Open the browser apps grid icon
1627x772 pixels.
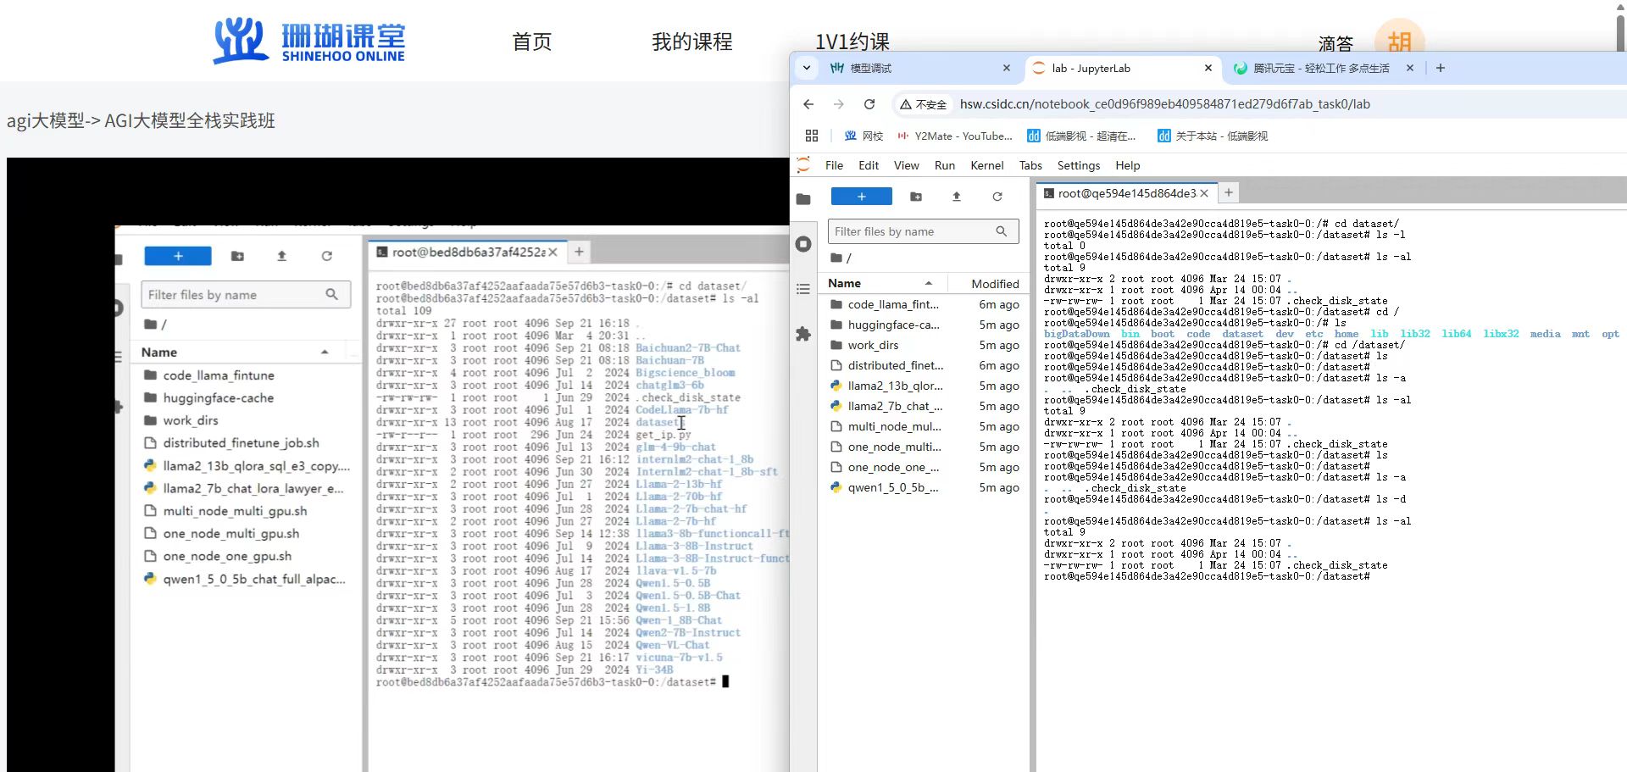(812, 136)
